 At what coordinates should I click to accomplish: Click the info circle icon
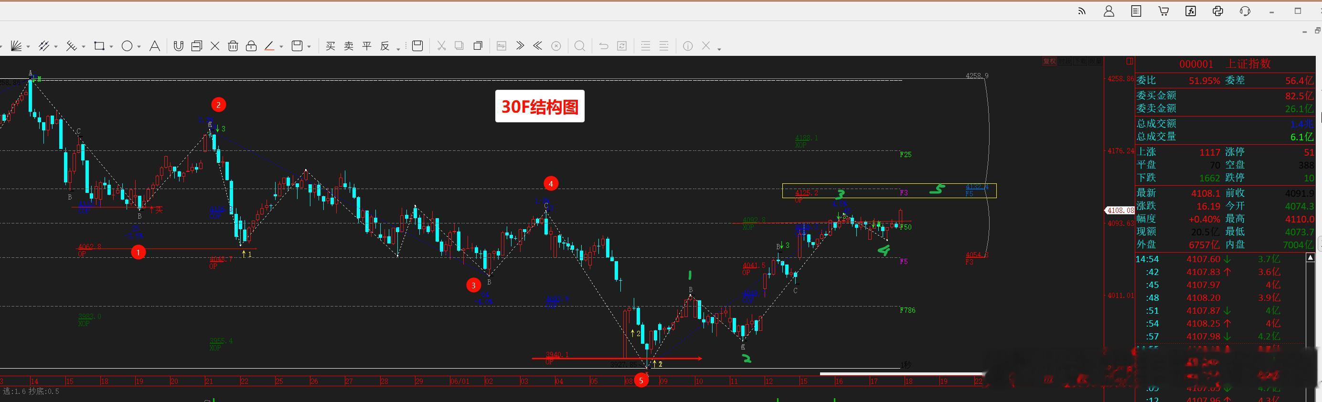pos(688,46)
